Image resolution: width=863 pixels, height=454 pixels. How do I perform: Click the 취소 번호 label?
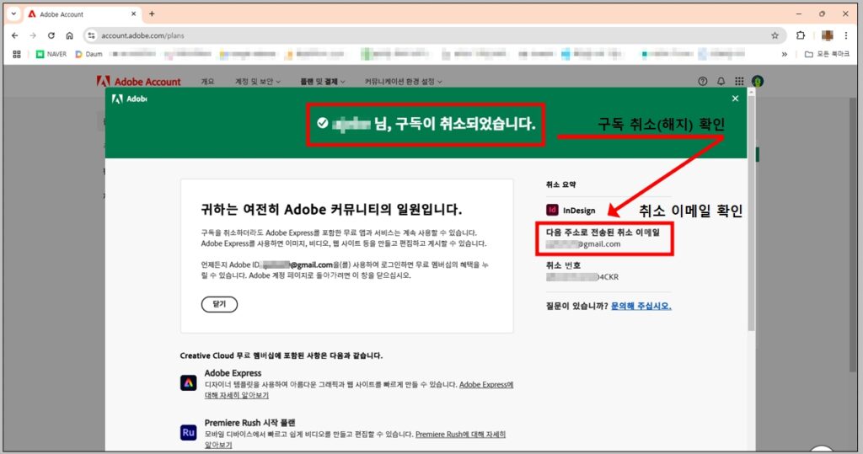point(563,265)
